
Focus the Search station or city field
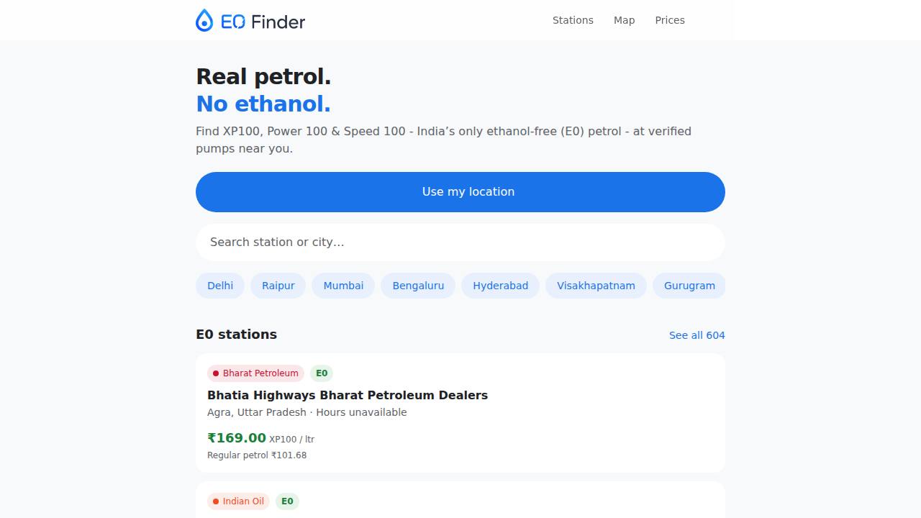[x=460, y=242]
